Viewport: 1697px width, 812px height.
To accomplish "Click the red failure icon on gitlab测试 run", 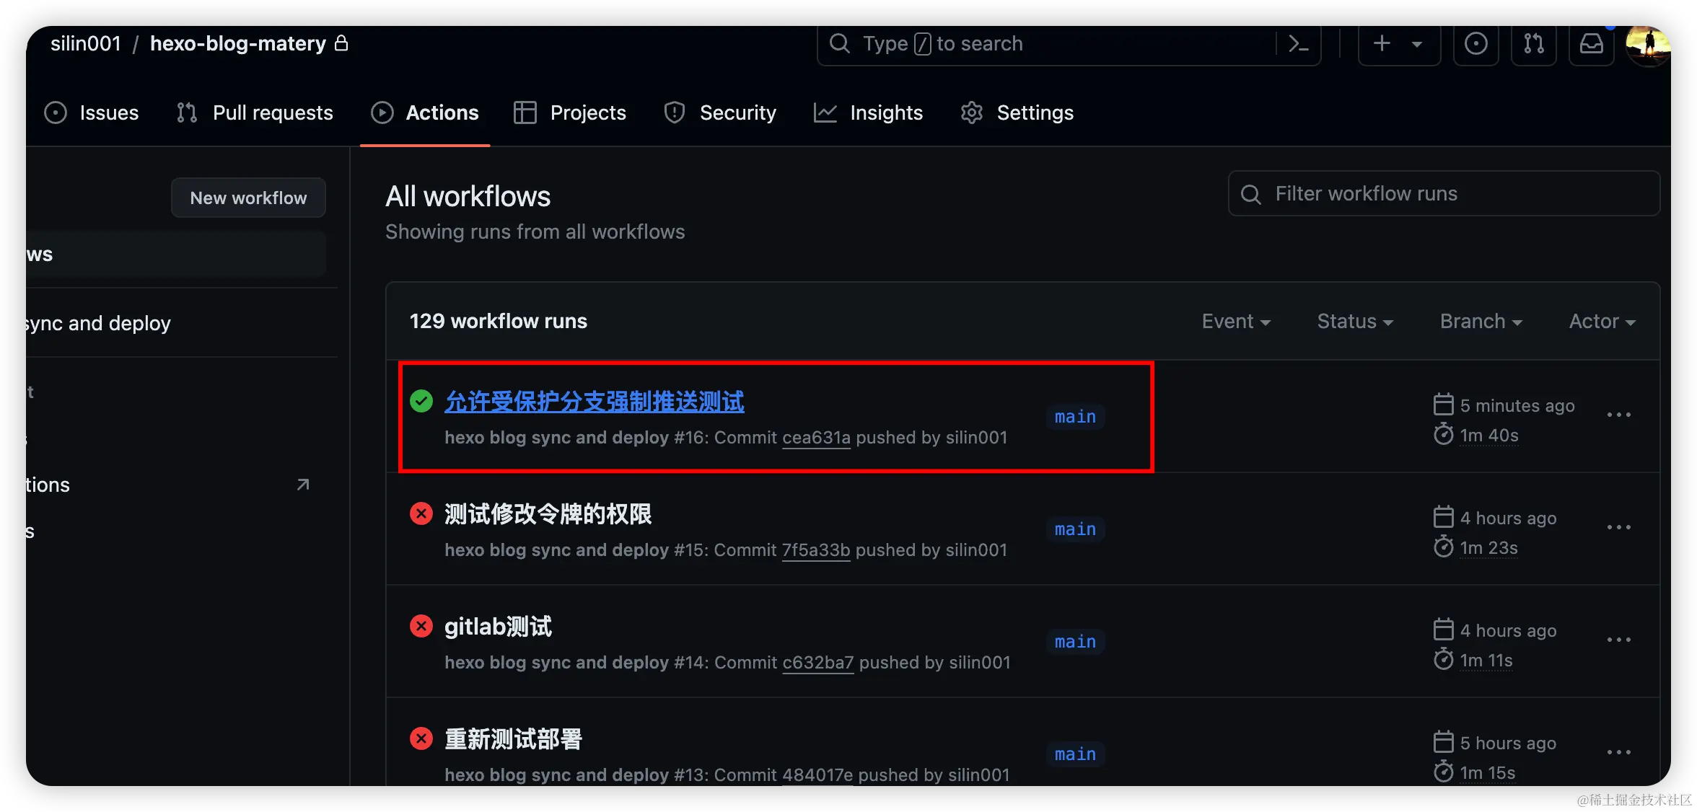I will pos(421,626).
